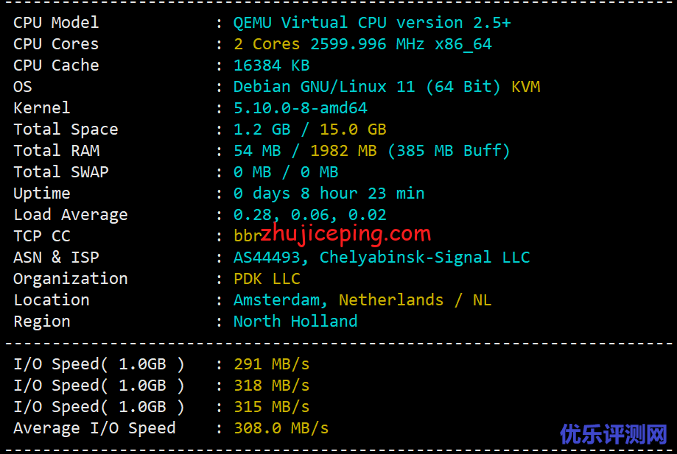Click the 'Location' label

pos(52,300)
